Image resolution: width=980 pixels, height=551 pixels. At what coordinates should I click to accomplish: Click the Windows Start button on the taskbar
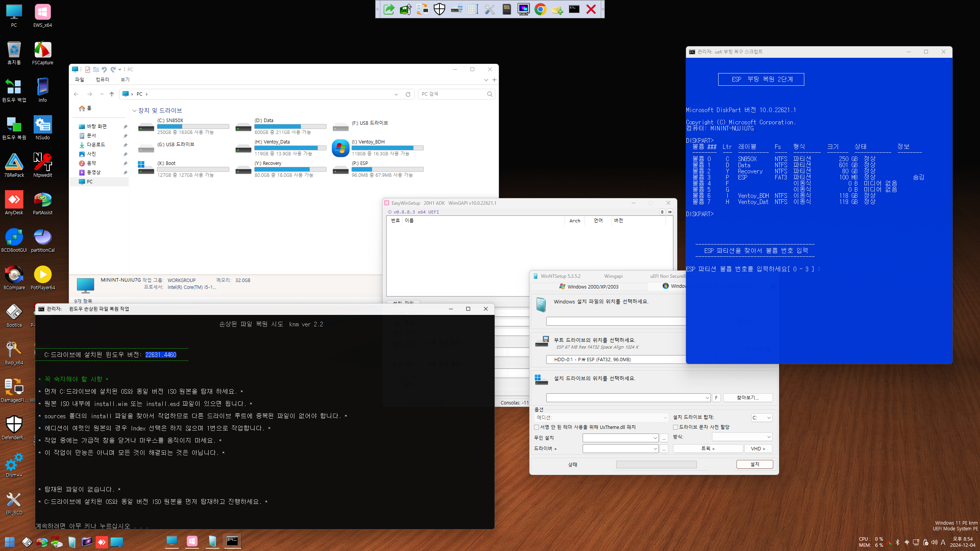click(10, 542)
